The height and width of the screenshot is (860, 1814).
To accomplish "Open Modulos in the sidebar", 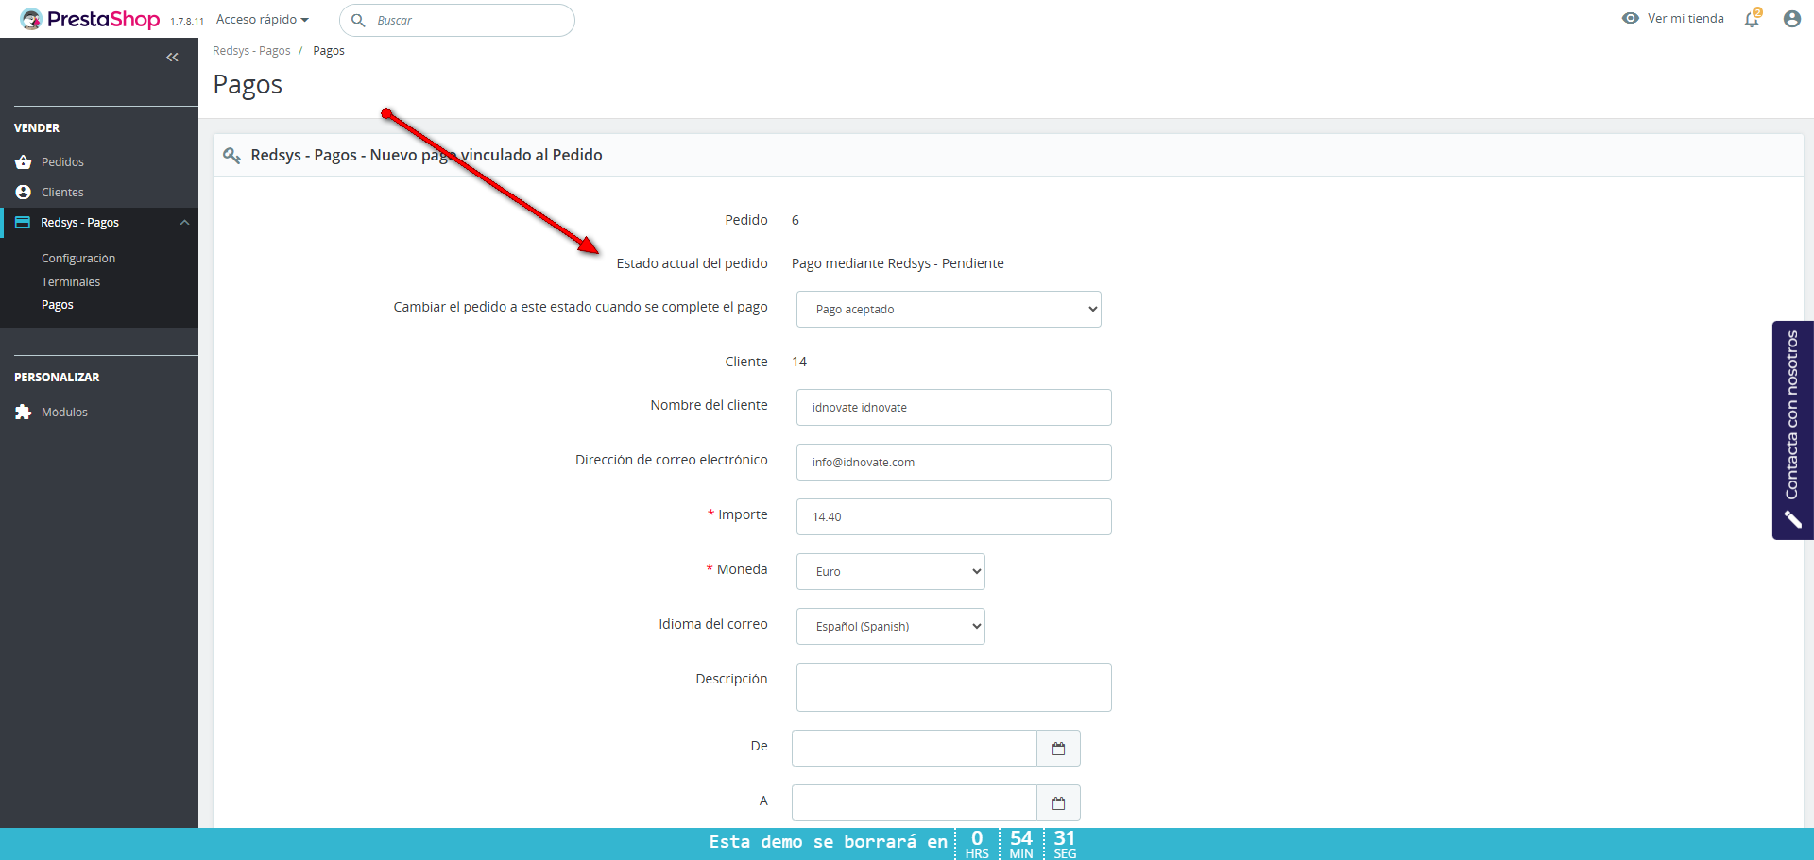I will (64, 413).
